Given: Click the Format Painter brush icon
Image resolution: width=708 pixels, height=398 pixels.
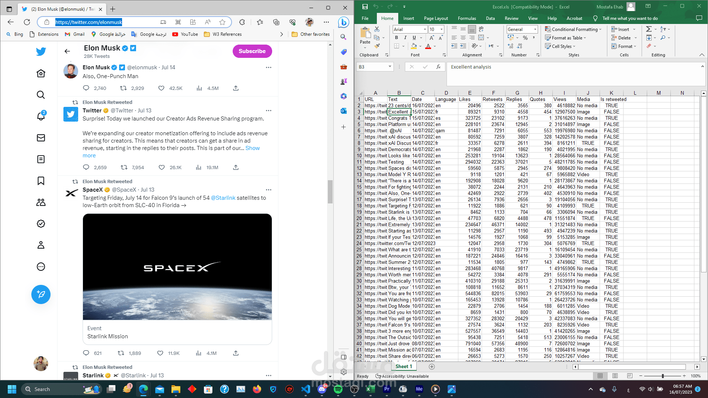Looking at the screenshot, I should [x=377, y=46].
